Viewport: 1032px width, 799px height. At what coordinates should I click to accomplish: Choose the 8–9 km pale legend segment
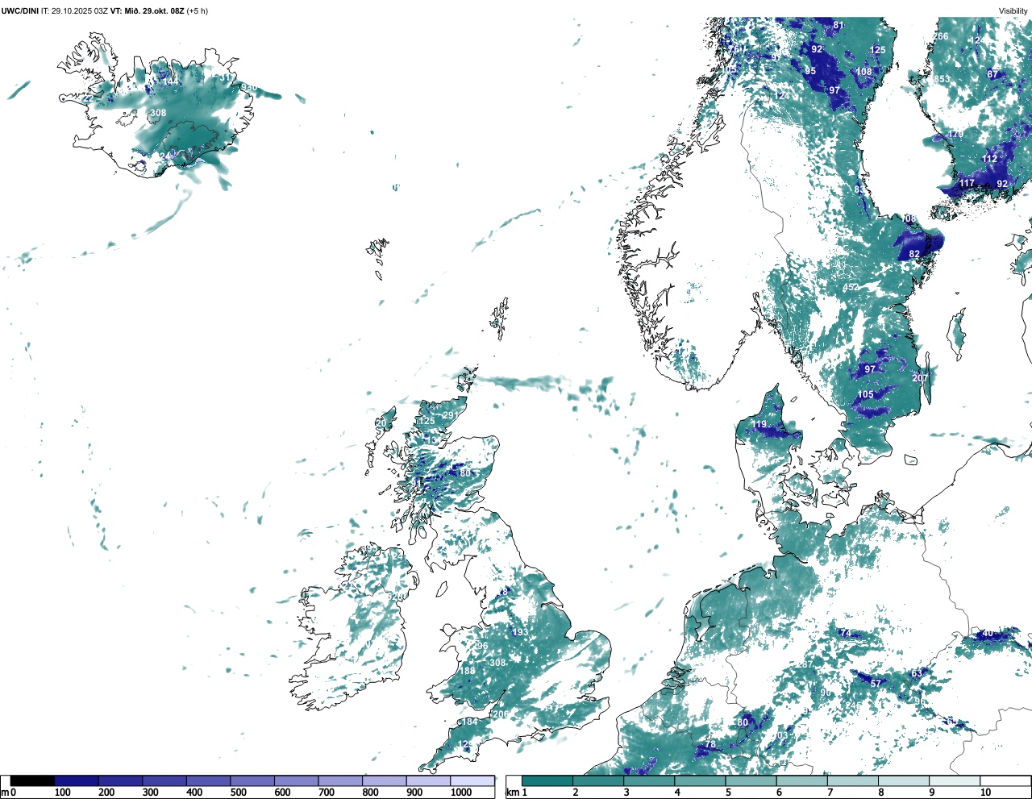903,780
